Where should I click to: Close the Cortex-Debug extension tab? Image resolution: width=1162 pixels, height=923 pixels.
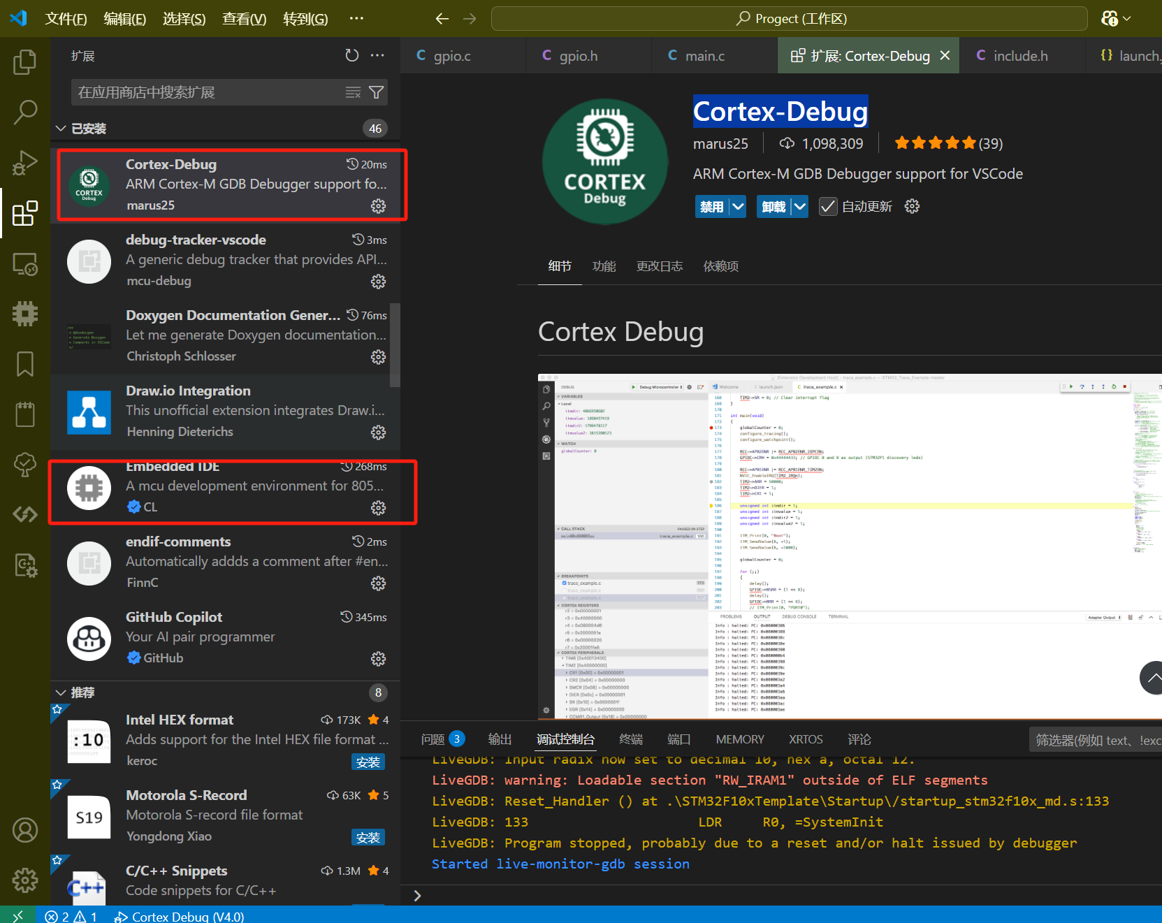pyautogui.click(x=945, y=55)
